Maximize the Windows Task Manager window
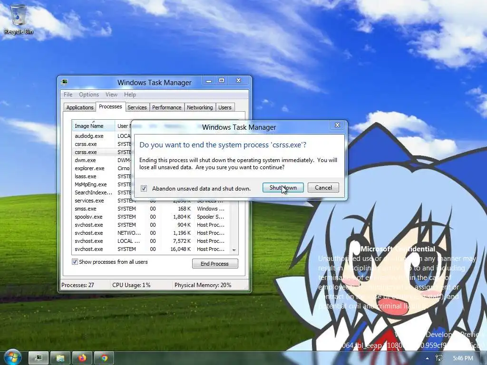Screen dimensions: 487x365 (222, 81)
